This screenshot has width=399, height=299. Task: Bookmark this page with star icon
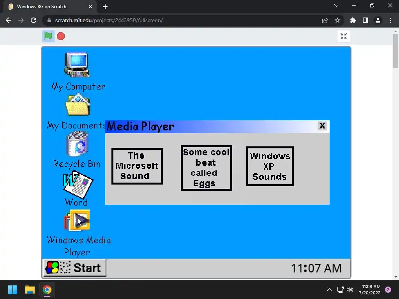337,20
